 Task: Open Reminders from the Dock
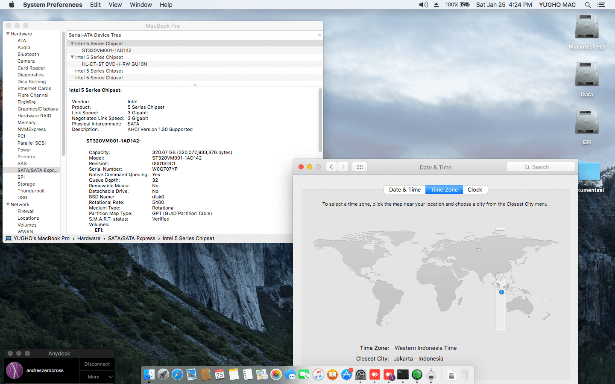tap(248, 375)
